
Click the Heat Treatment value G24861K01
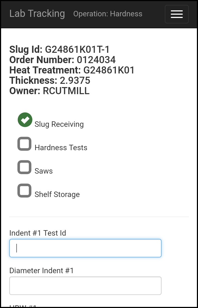tap(109, 70)
